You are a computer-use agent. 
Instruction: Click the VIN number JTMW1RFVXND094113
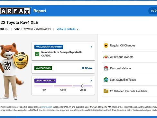point(35,29)
